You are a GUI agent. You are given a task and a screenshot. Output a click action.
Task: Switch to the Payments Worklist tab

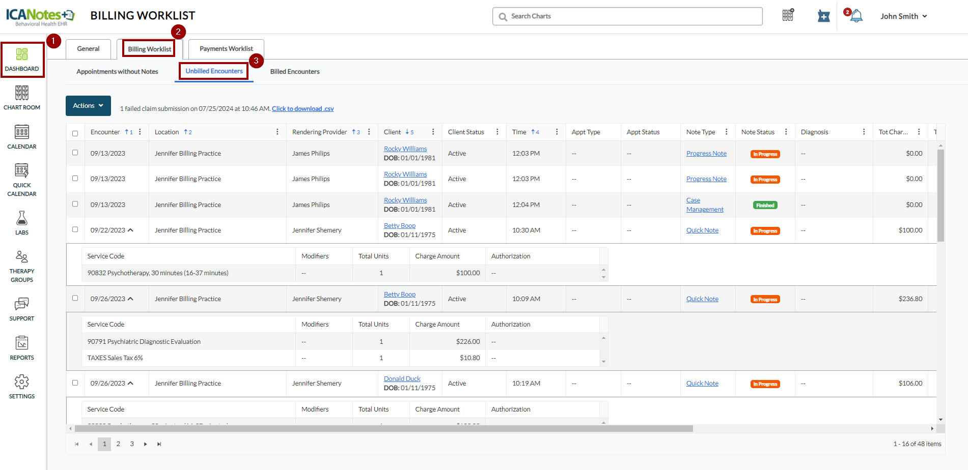coord(226,49)
